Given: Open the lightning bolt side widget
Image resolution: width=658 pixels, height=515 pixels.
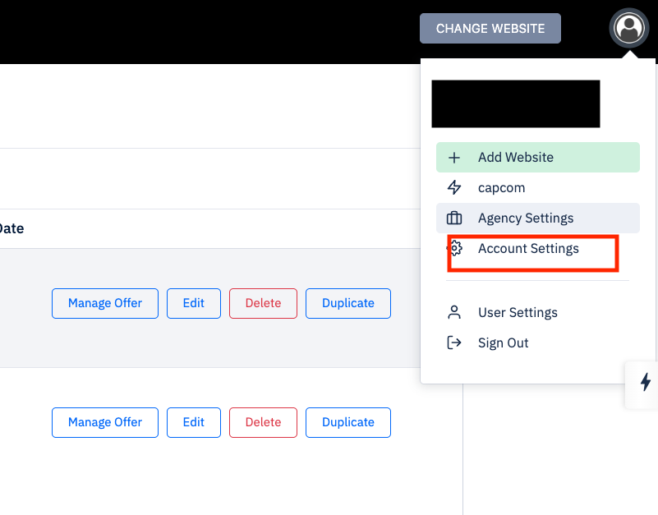Looking at the screenshot, I should pos(645,383).
